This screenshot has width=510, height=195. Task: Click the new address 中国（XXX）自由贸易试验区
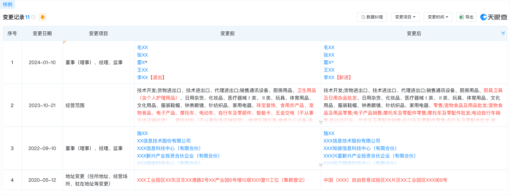(x=385, y=180)
